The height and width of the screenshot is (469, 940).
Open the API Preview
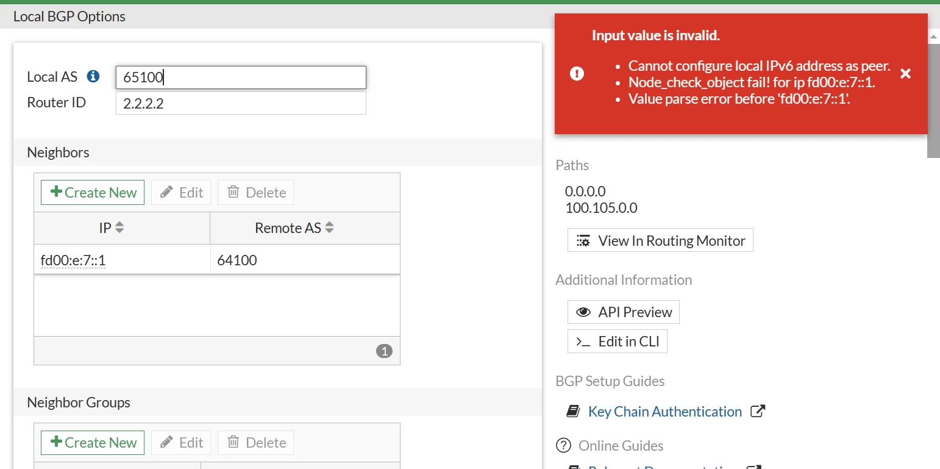coord(623,312)
